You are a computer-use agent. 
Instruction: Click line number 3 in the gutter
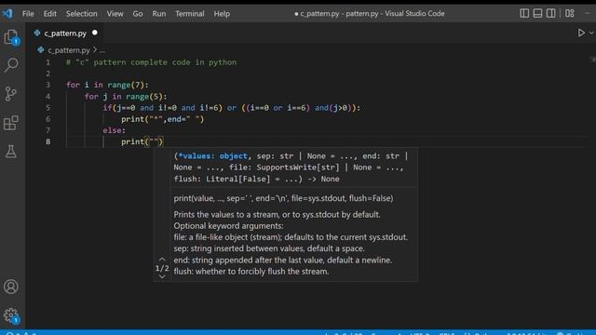47,85
